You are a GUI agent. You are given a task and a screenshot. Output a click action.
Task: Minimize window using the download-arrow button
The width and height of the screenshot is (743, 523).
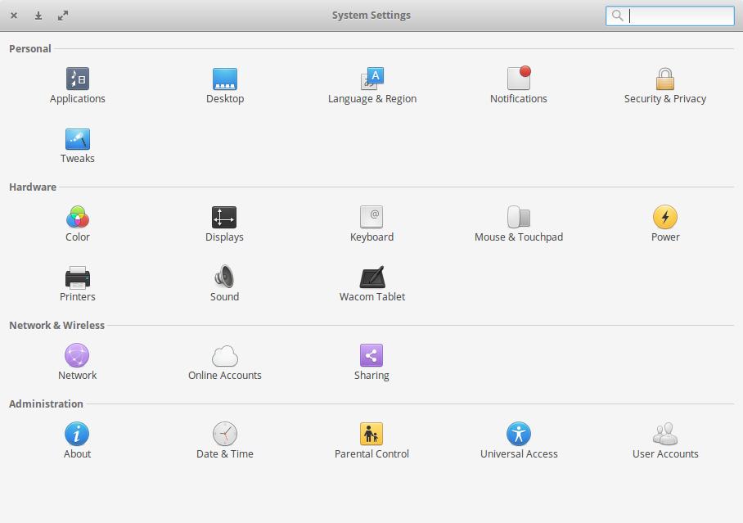click(38, 16)
